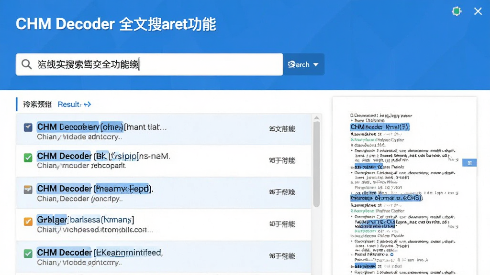Toggle green checkbox for 'CHM Decoder [Bk' row
This screenshot has width=490, height=275.
28,158
